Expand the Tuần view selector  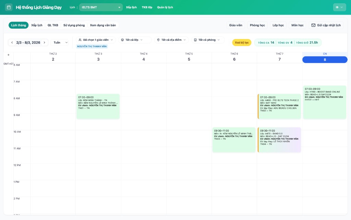[x=61, y=42]
